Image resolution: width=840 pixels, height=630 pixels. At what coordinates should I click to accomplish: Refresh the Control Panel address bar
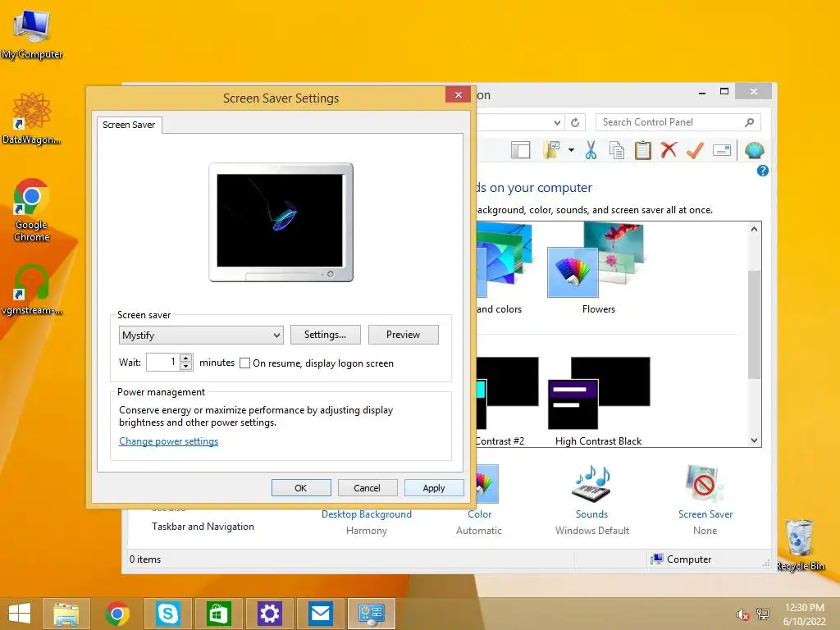point(575,122)
